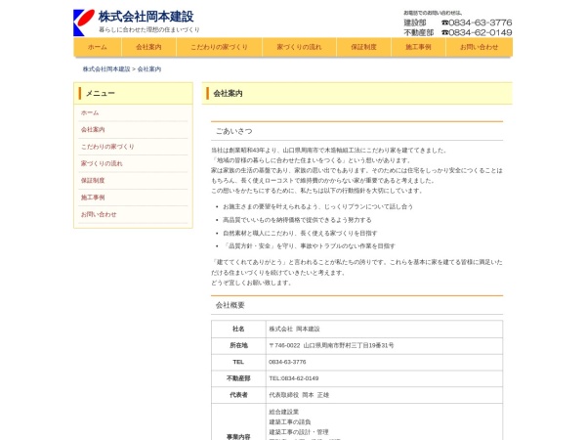Image resolution: width=586 pixels, height=440 pixels.
Task: Click the Okamoto Kensetsu K logo icon
Action: [x=84, y=22]
